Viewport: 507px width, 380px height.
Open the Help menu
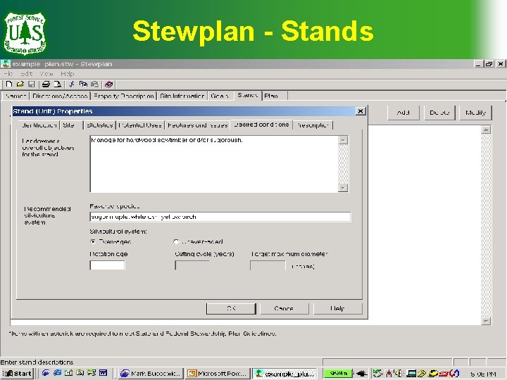tap(68, 74)
